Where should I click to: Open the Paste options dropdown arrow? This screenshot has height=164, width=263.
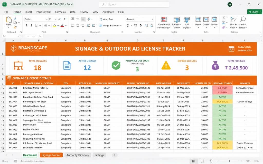tap(8, 28)
